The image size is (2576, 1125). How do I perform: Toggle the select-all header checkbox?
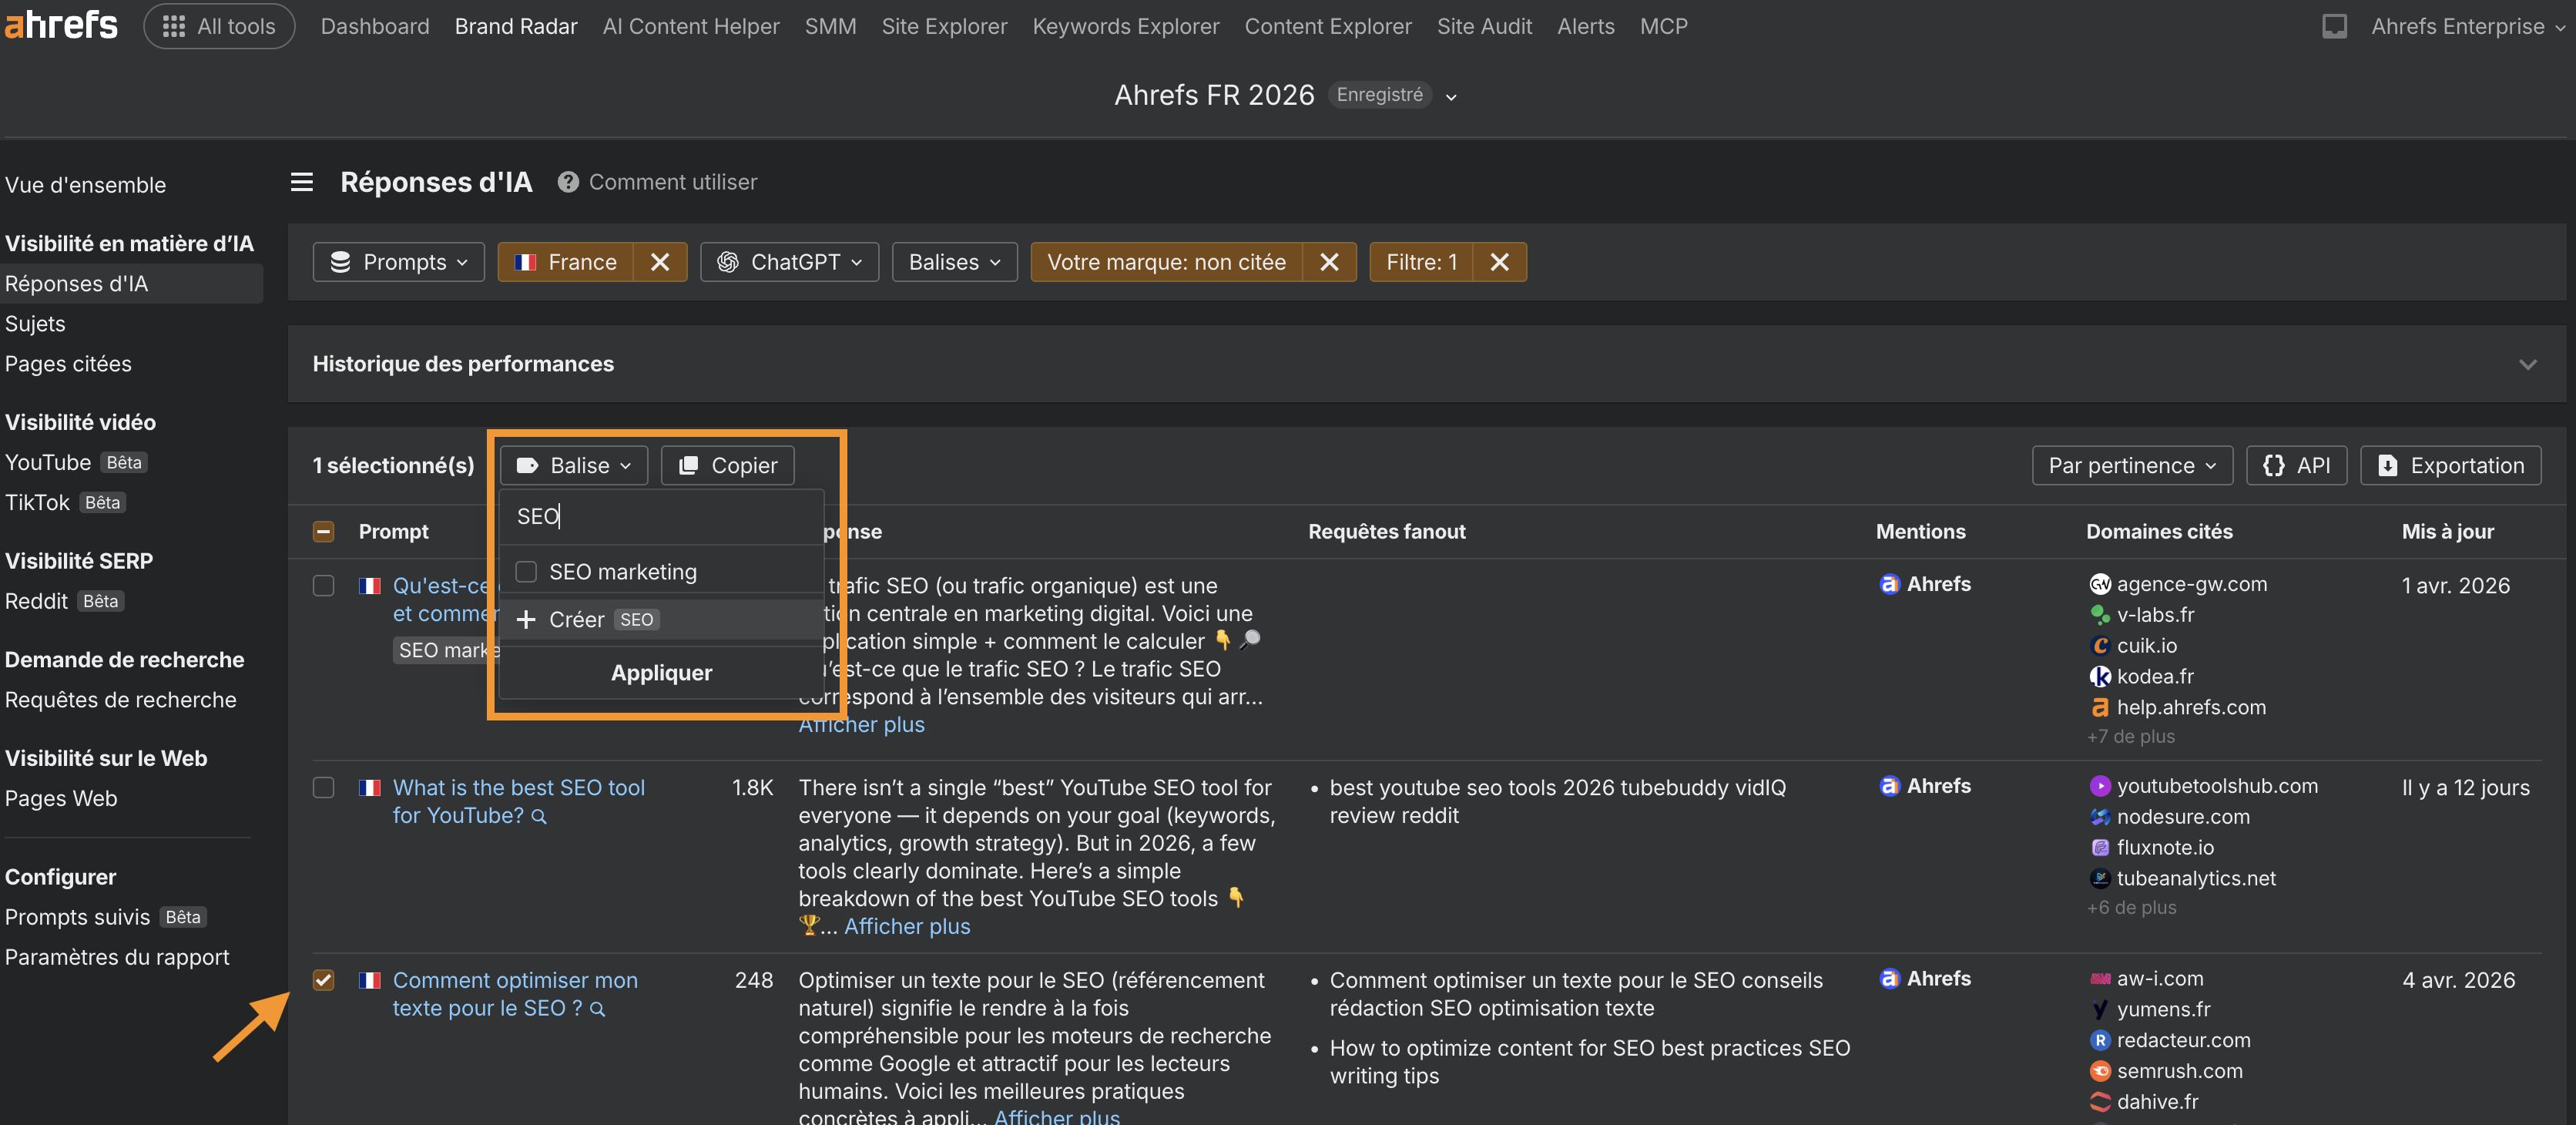coord(323,531)
